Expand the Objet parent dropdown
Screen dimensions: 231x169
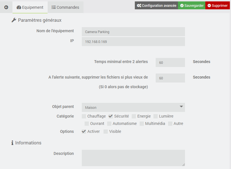pos(133,107)
